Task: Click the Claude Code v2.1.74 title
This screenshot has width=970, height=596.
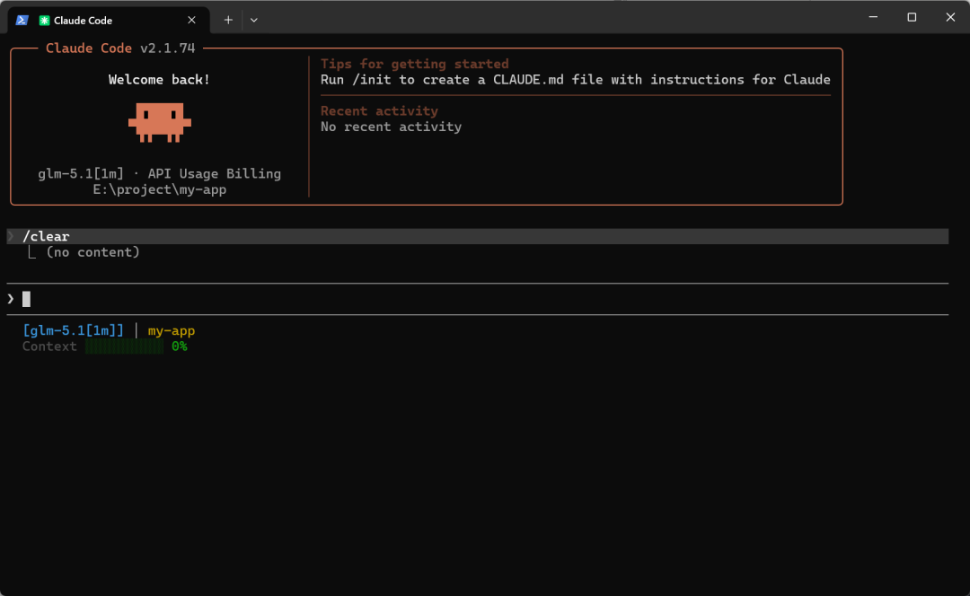Action: 120,48
